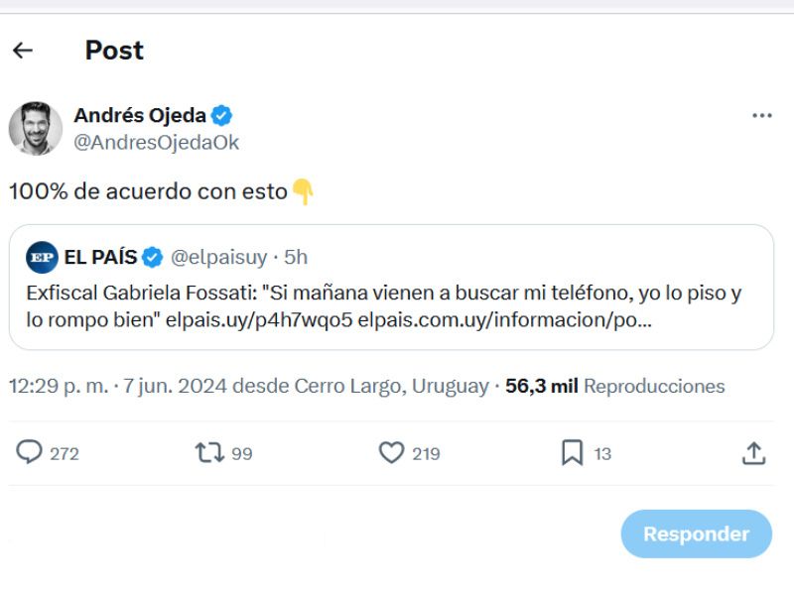Click the retweet icon showing 99
Viewport: 794px width, 595px height.
pyautogui.click(x=209, y=453)
